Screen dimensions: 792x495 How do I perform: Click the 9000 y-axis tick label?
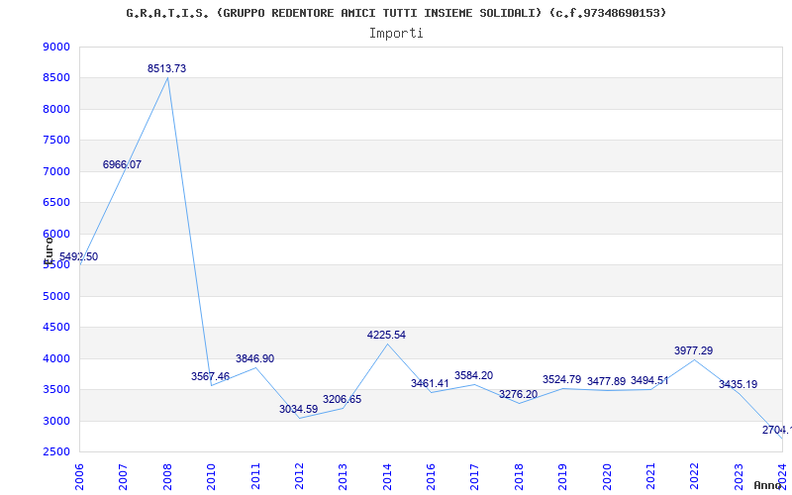57,48
